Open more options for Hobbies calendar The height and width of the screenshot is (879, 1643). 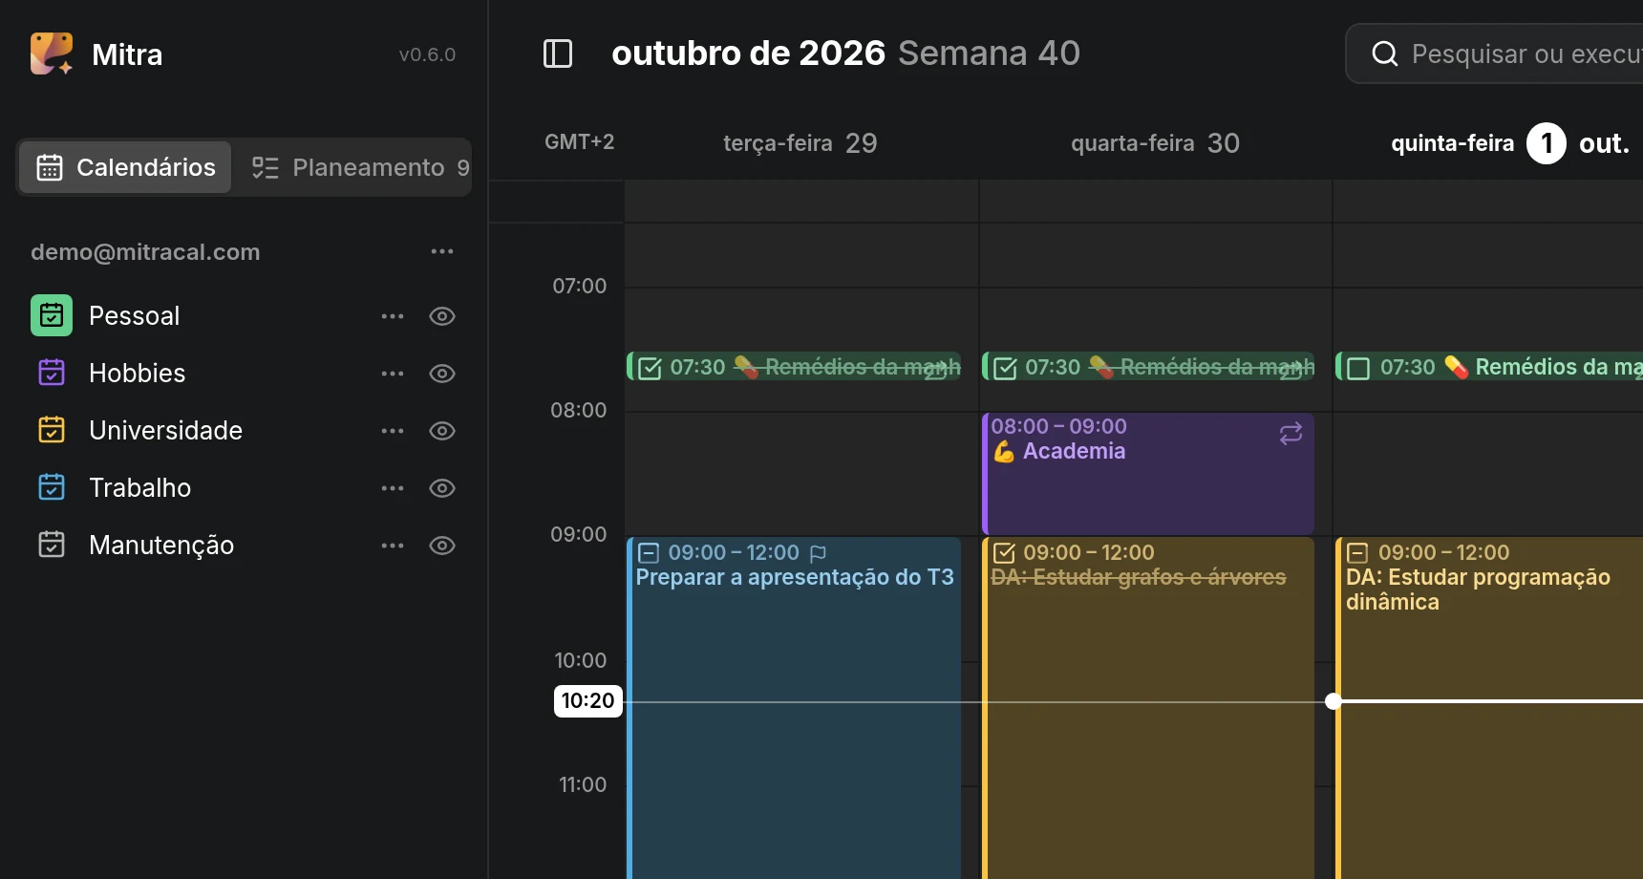click(x=393, y=374)
